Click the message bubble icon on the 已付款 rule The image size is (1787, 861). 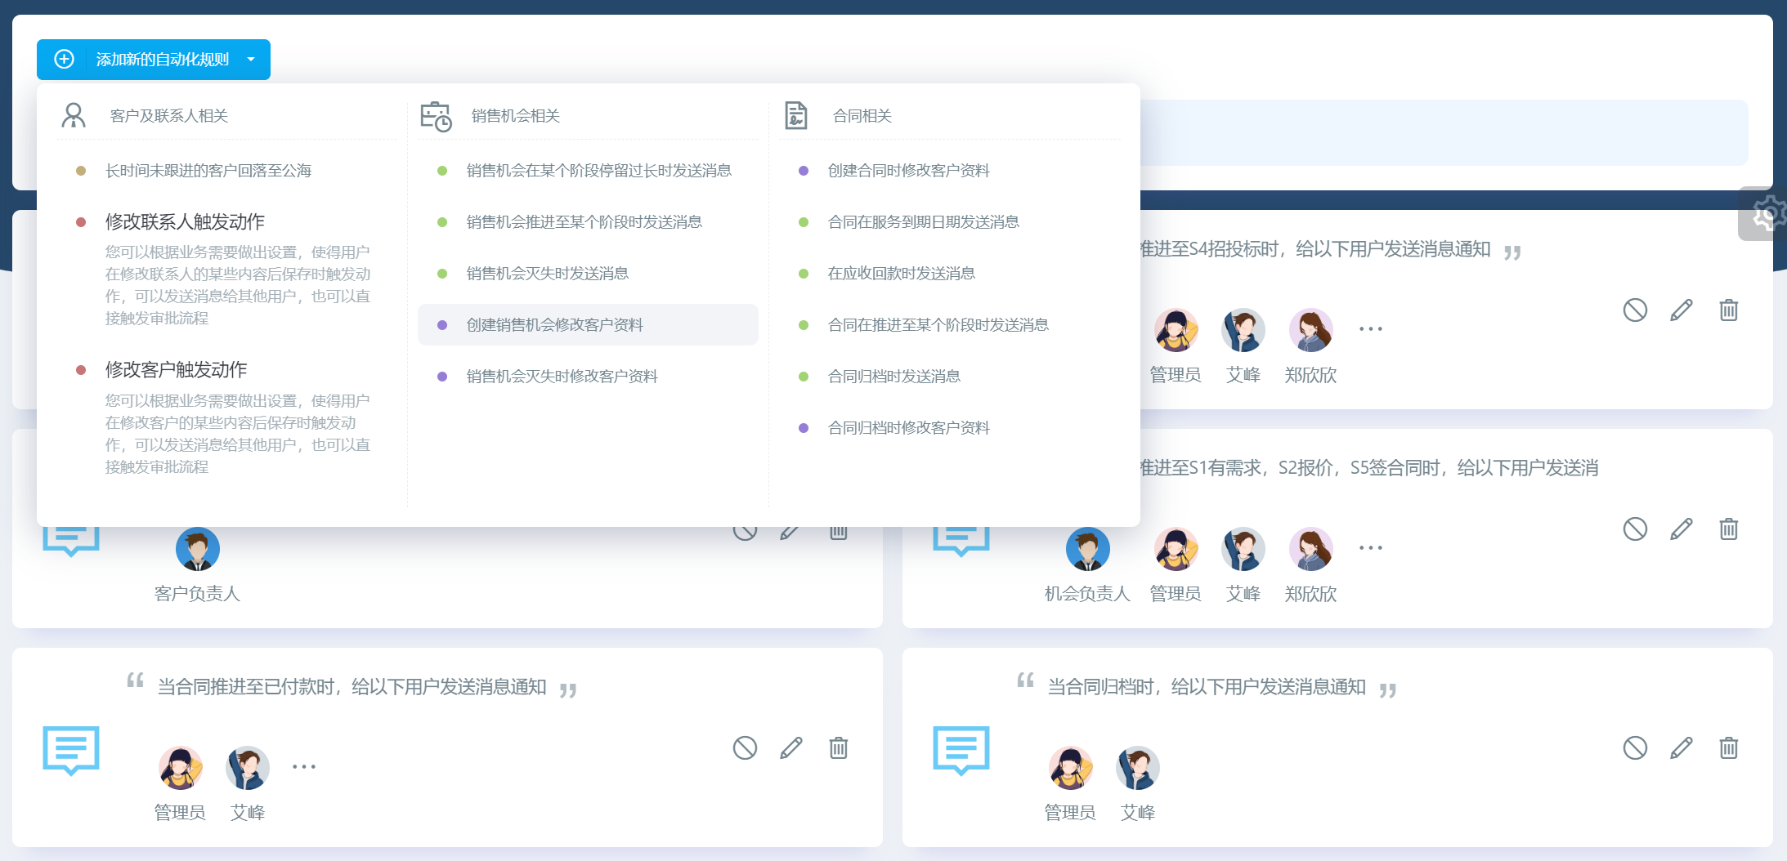(x=71, y=750)
